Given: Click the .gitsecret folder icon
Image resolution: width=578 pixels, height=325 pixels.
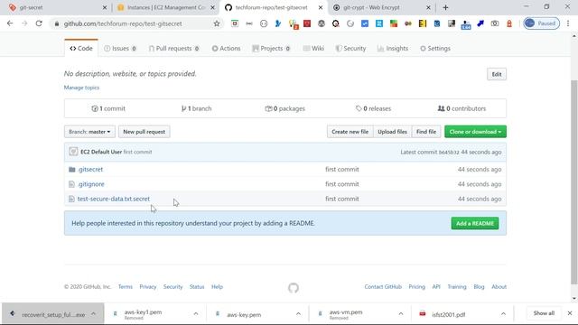Looking at the screenshot, I should [72, 170].
